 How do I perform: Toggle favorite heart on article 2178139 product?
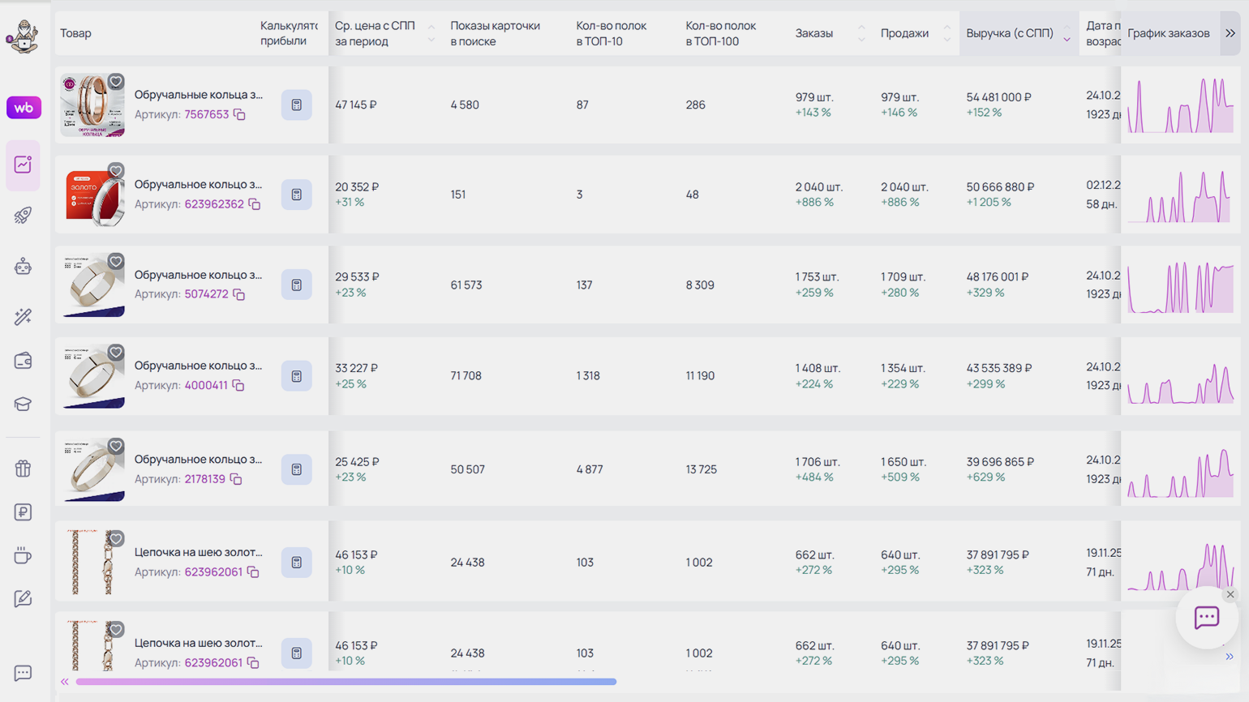point(116,446)
